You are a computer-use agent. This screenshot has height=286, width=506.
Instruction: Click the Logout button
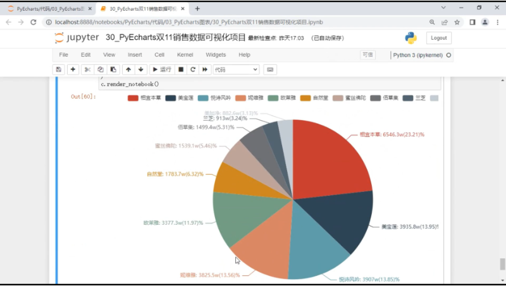(438, 38)
